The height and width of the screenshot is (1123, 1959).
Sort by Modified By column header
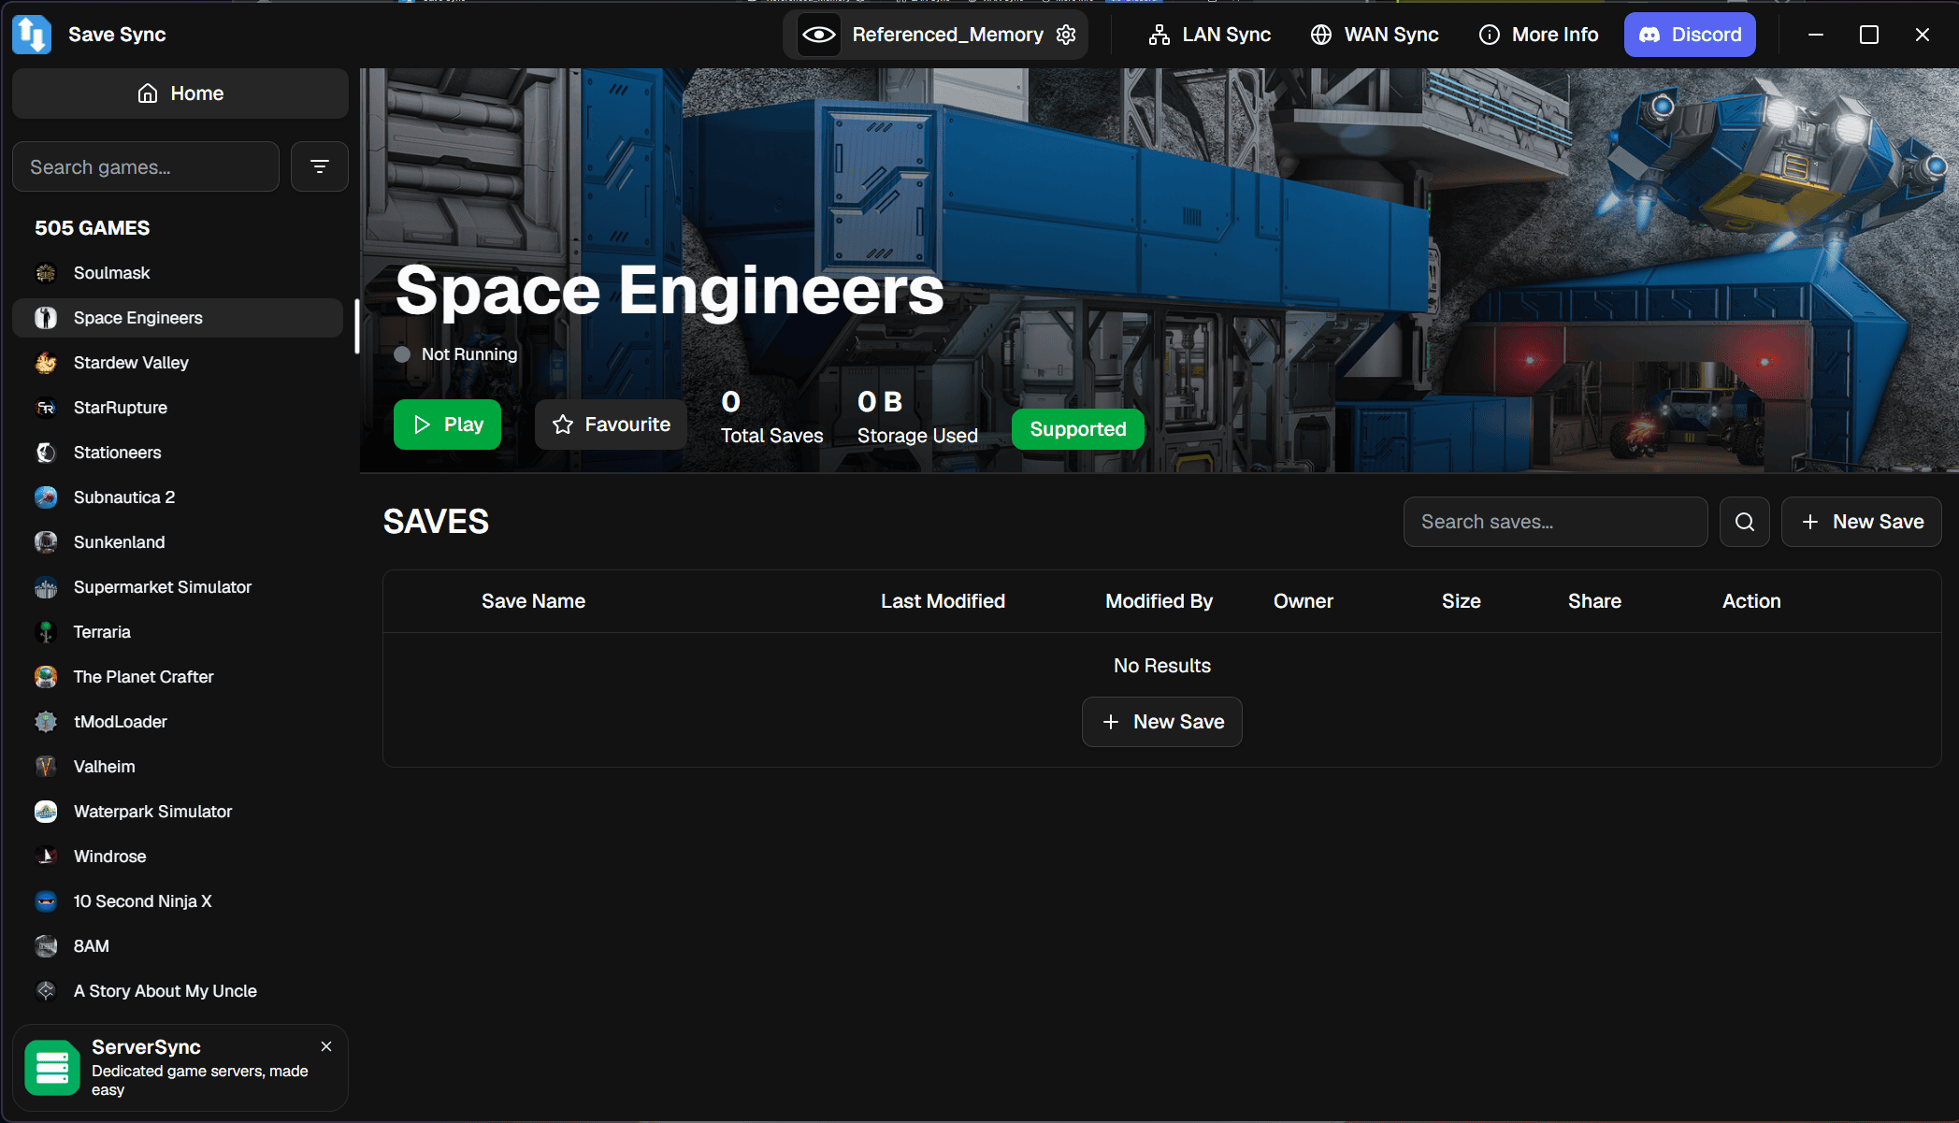pyautogui.click(x=1159, y=601)
